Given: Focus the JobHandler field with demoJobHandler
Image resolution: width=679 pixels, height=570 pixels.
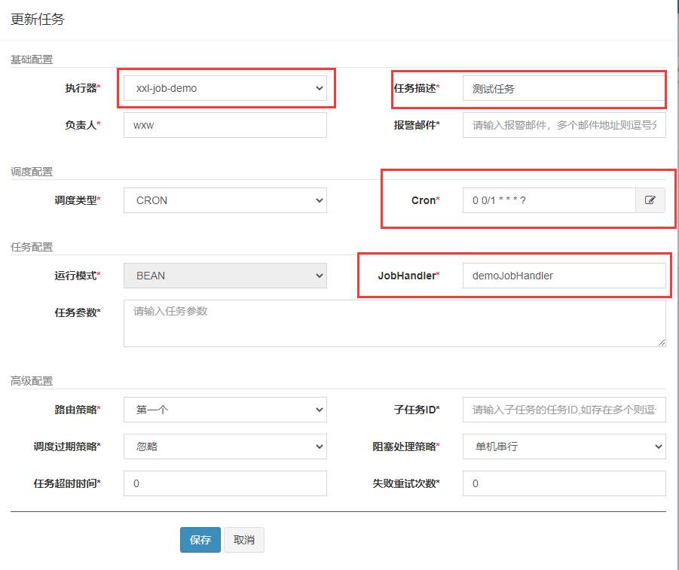Looking at the screenshot, I should (x=564, y=276).
